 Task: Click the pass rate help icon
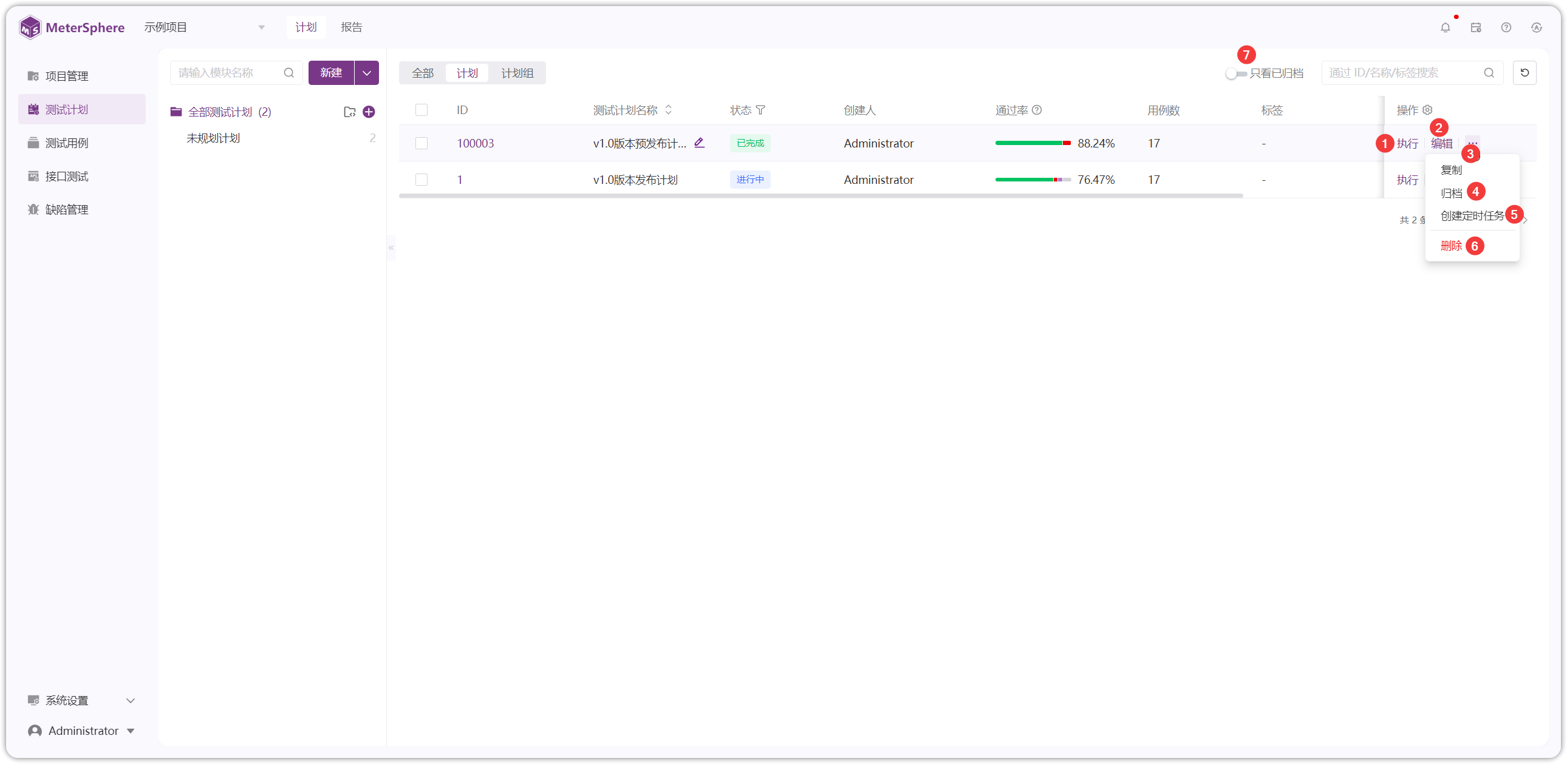(1037, 110)
